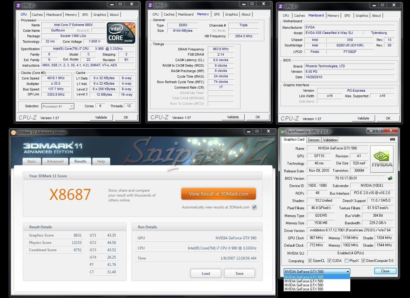Viewport: 410px width, 298px height.
Task: Click the GPU Clock 967 MHz field
Action: (317, 238)
